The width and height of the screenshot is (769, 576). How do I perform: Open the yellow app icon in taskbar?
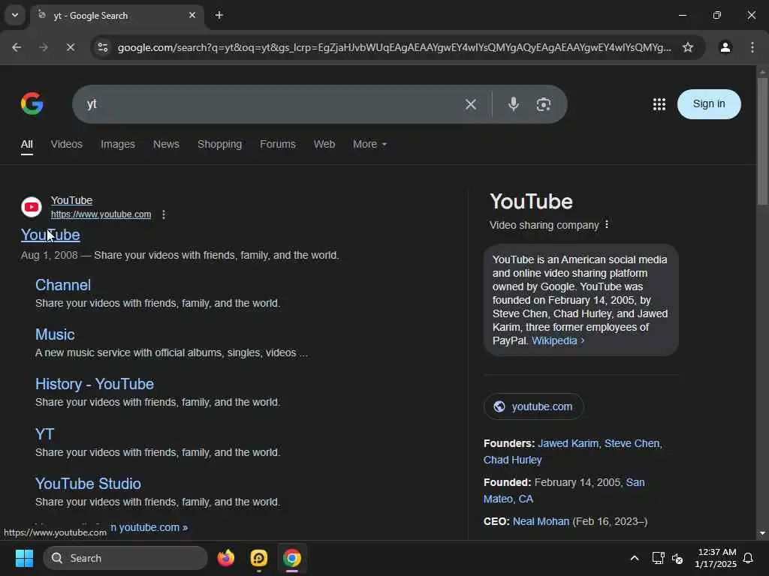[259, 558]
